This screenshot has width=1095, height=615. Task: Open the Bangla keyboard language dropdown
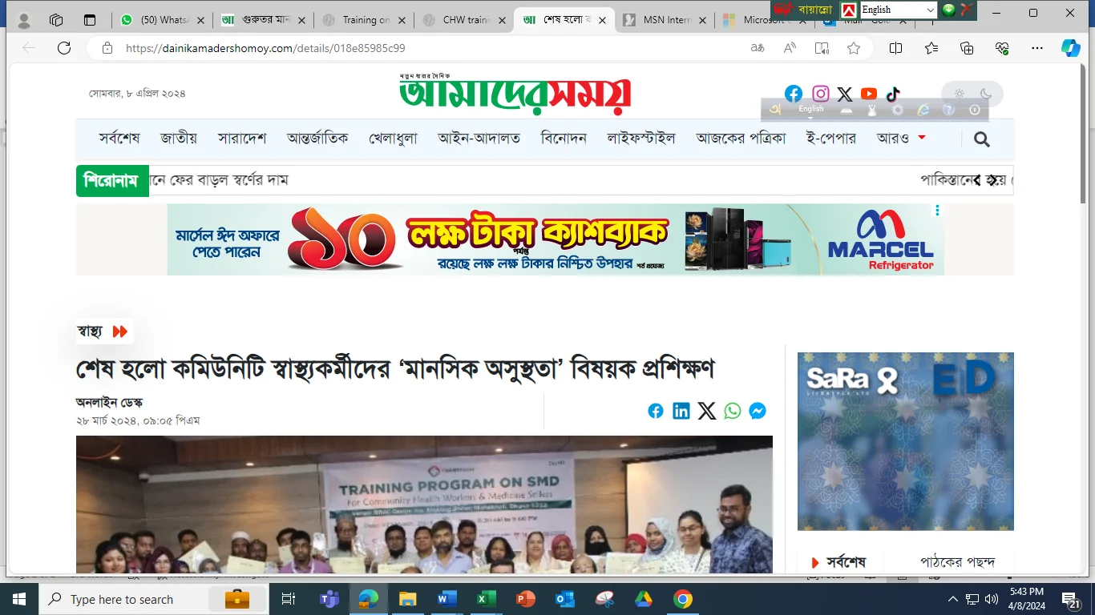pos(898,10)
